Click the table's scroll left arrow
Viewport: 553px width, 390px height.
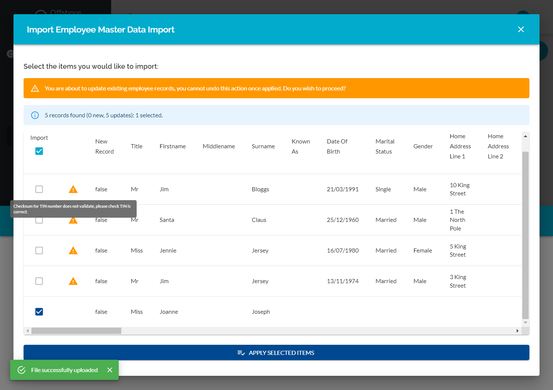pyautogui.click(x=27, y=331)
